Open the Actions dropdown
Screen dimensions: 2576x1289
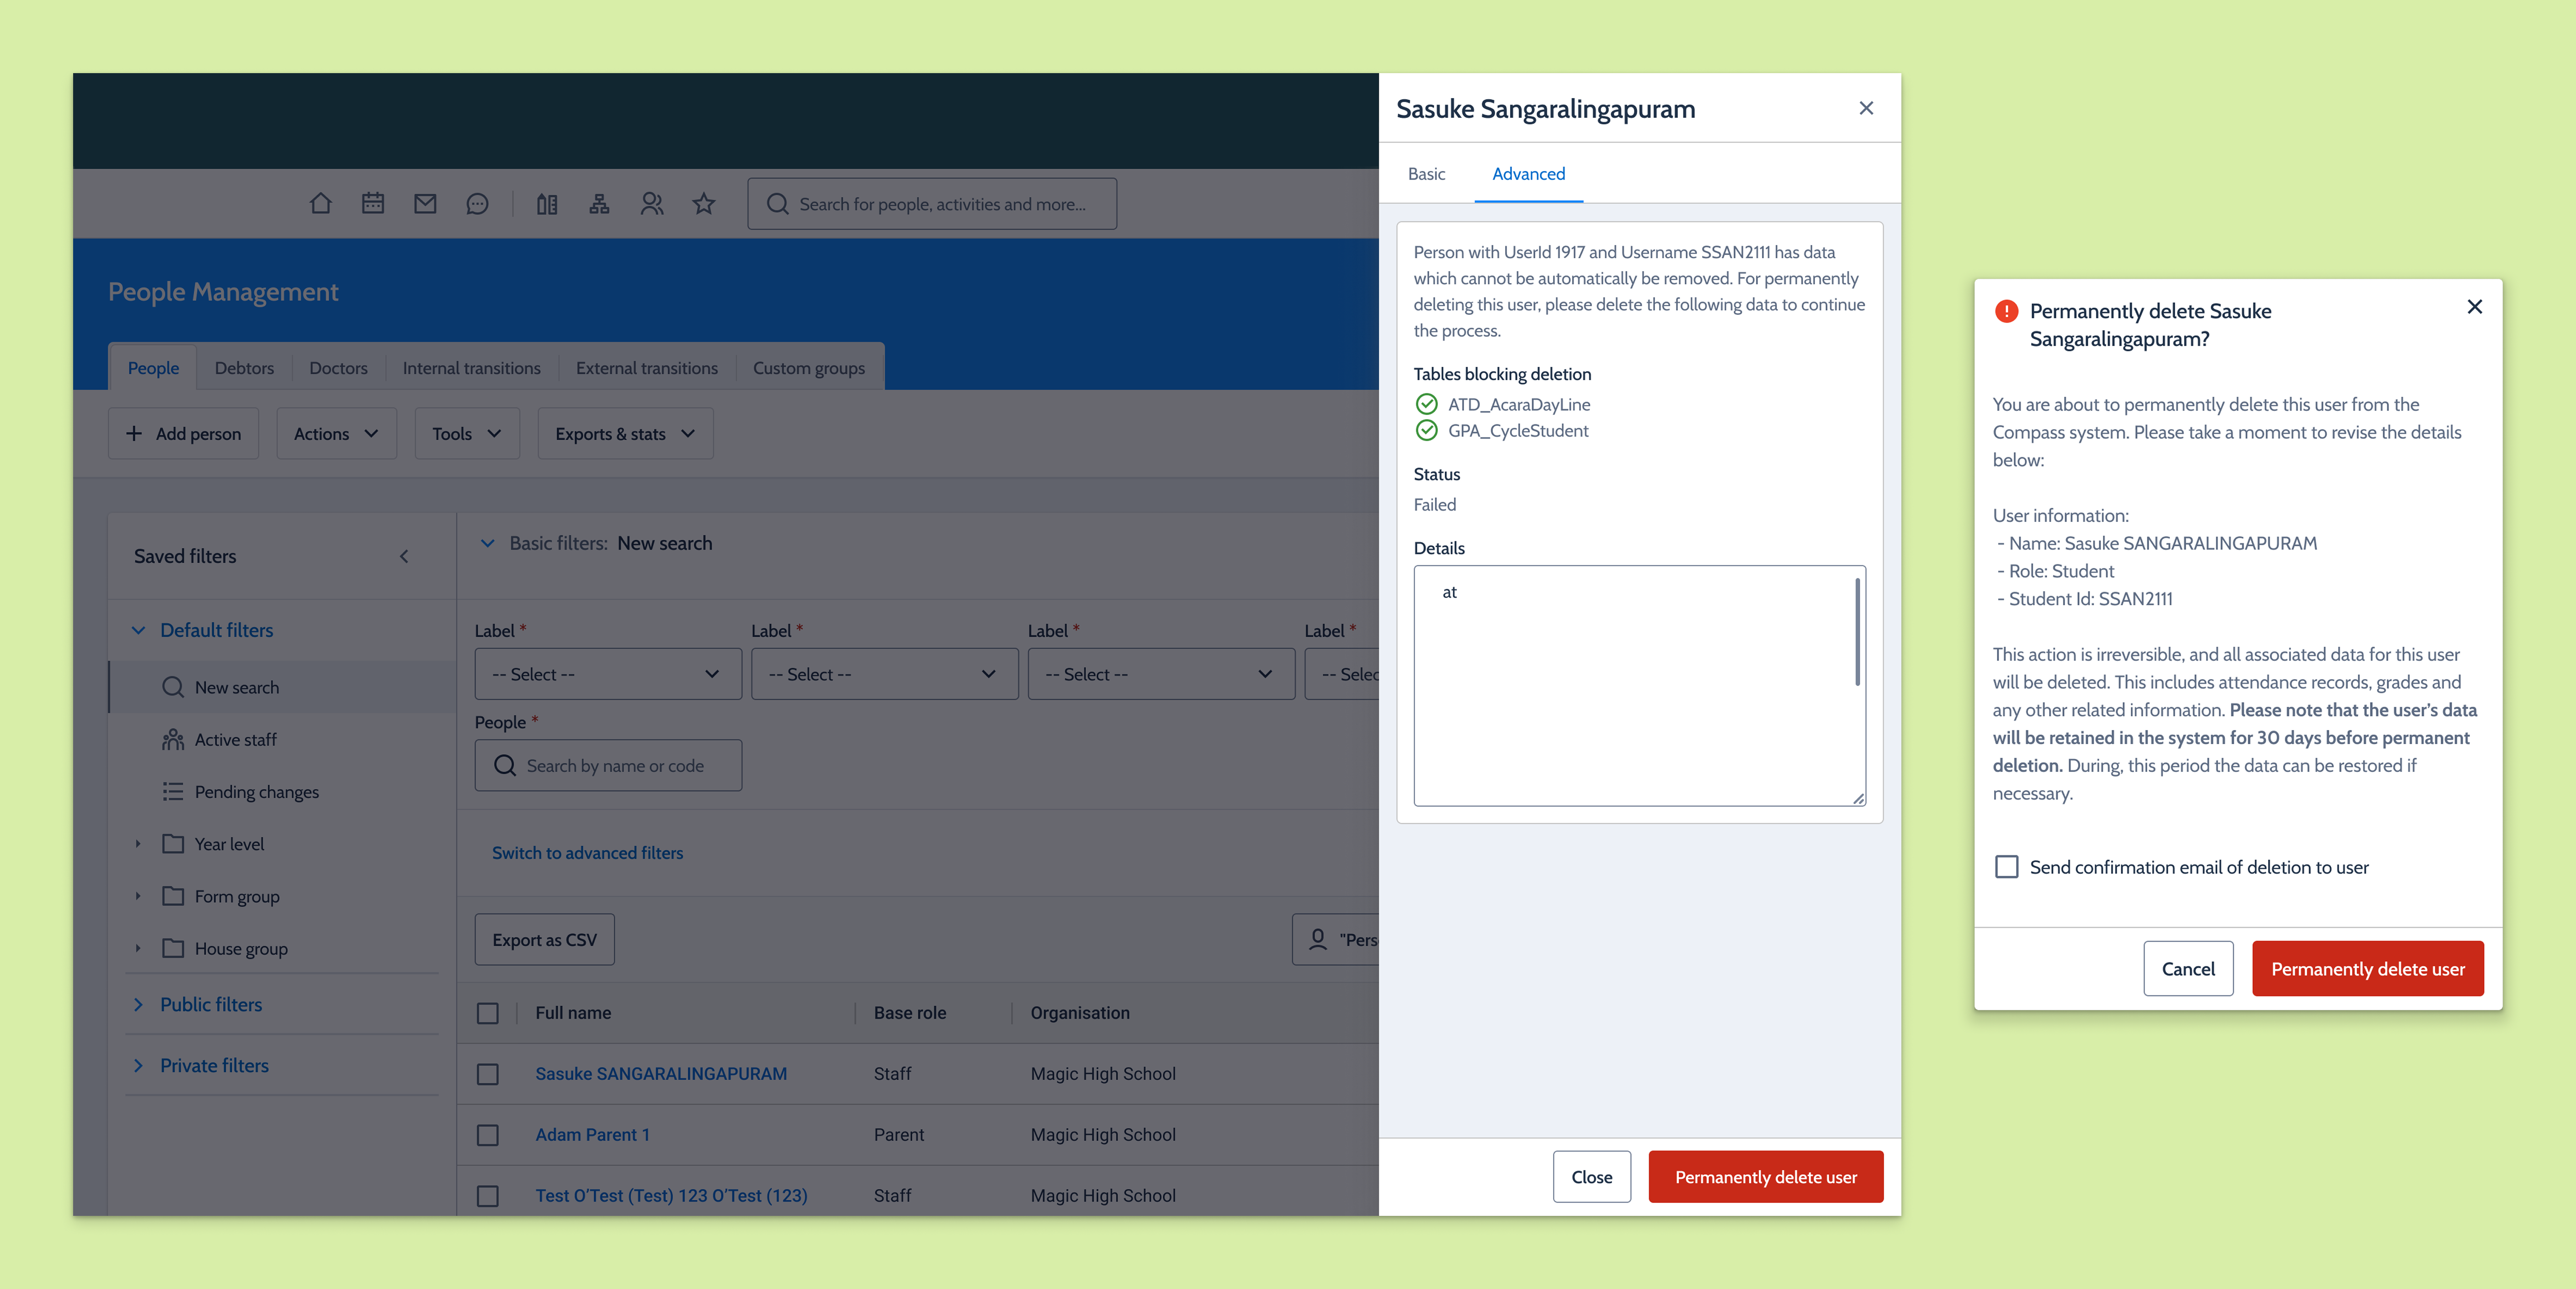(336, 433)
